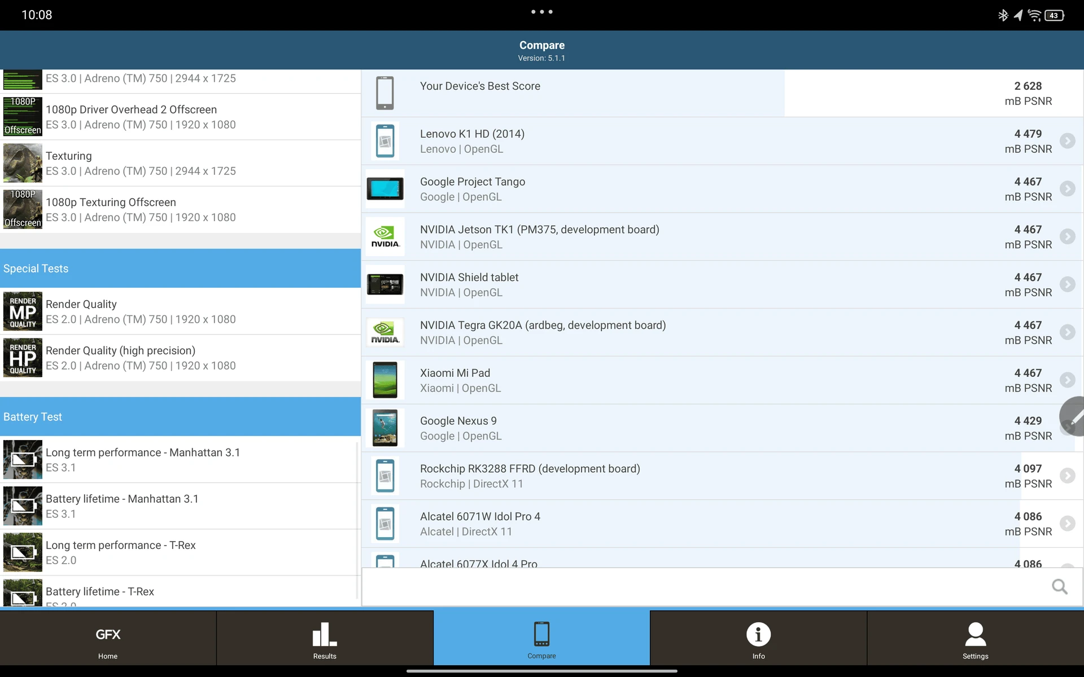
Task: Open NVIDIA Tegra GK20A details arrow
Action: (x=1067, y=332)
